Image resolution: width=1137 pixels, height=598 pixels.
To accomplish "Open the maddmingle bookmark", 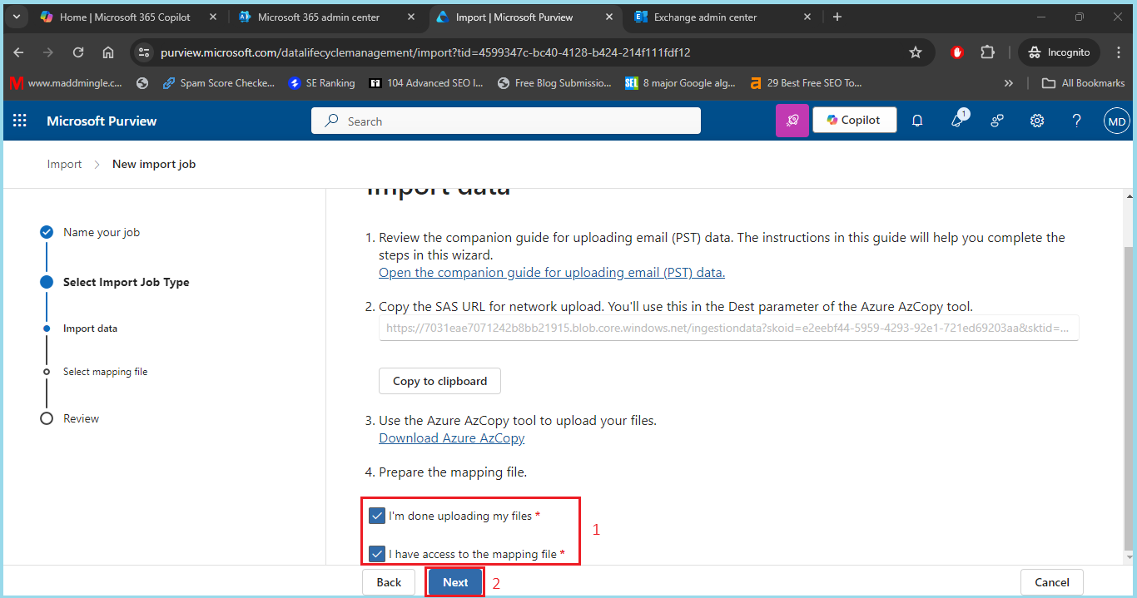I will click(66, 83).
